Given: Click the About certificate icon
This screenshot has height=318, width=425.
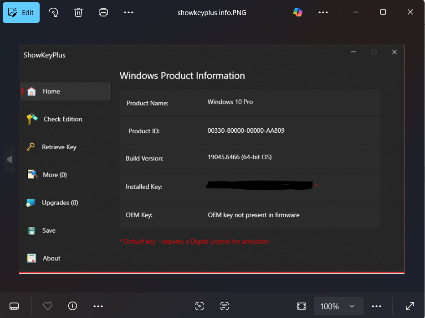Looking at the screenshot, I should (31, 258).
